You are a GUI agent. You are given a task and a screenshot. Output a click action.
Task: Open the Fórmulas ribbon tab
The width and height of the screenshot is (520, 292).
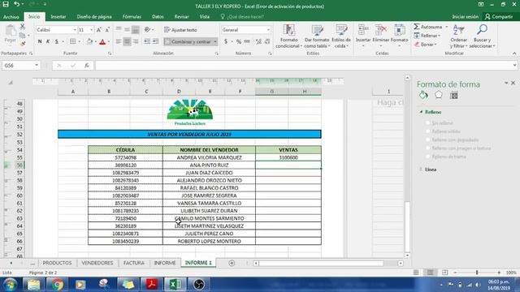click(x=132, y=16)
